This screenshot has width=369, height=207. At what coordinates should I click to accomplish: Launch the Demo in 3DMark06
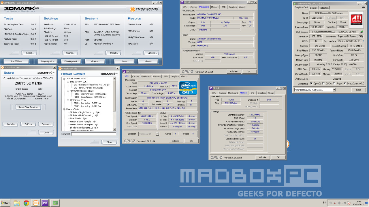[x=125, y=61]
